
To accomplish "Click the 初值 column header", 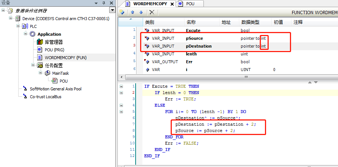I will pyautogui.click(x=281, y=22).
